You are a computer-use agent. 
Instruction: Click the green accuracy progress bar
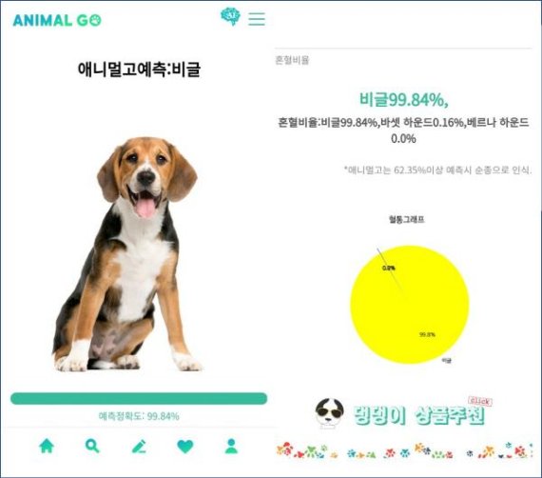tap(139, 398)
